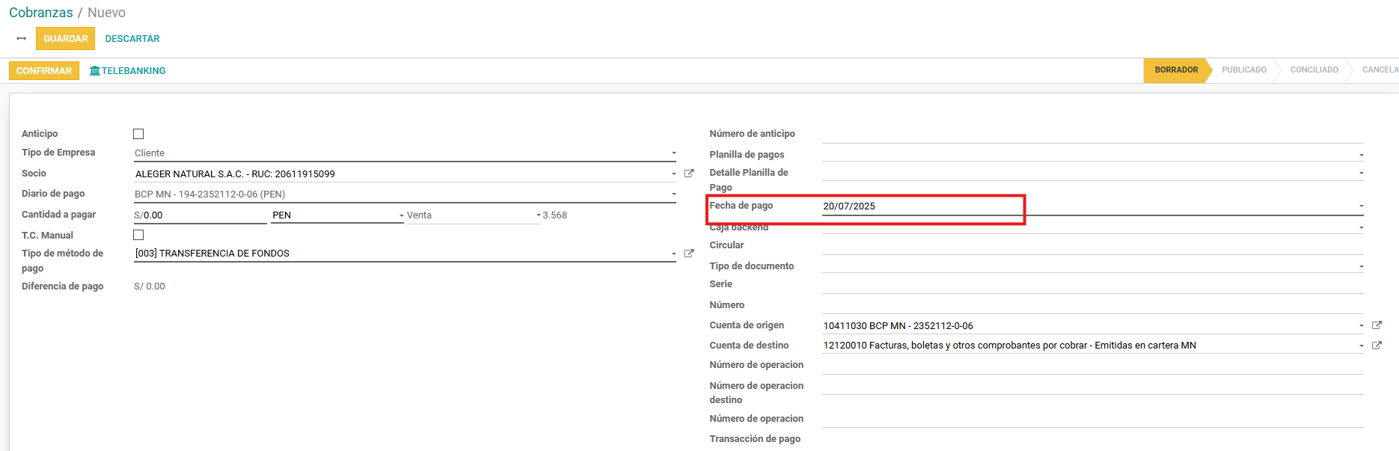Toggle the Anticipo checkbox
The height and width of the screenshot is (451, 1399).
pyautogui.click(x=138, y=134)
